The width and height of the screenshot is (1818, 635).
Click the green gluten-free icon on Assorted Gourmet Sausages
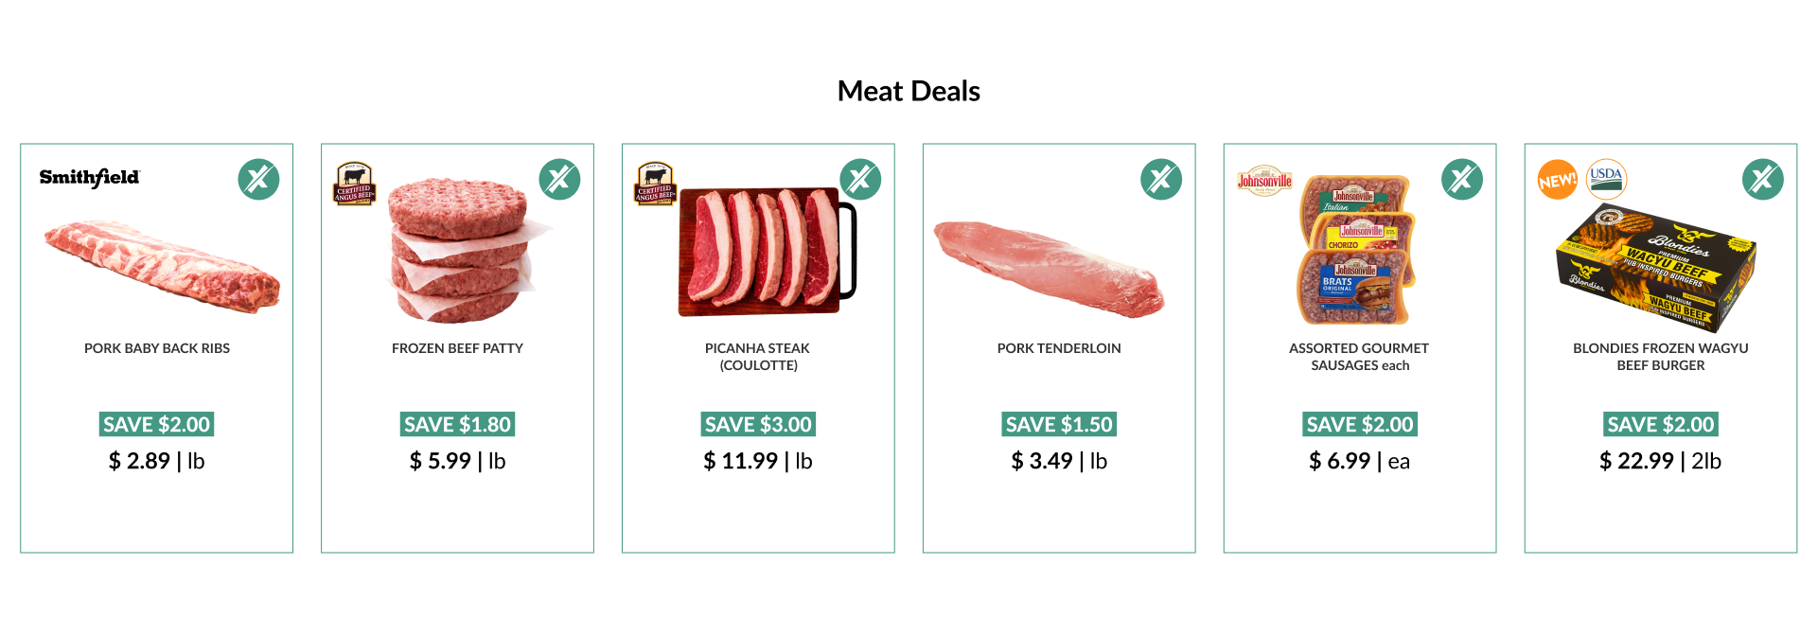[x=1462, y=179]
